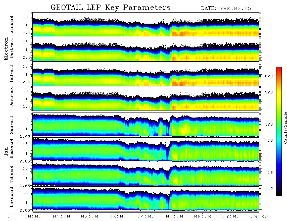Click the 05:00 time tick label
Viewport: 287px width, 221px height.
(175, 216)
